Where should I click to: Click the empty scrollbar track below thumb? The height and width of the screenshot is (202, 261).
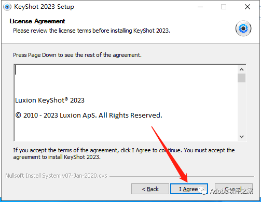242,108
